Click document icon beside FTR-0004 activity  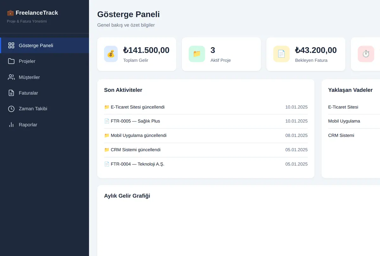point(107,164)
